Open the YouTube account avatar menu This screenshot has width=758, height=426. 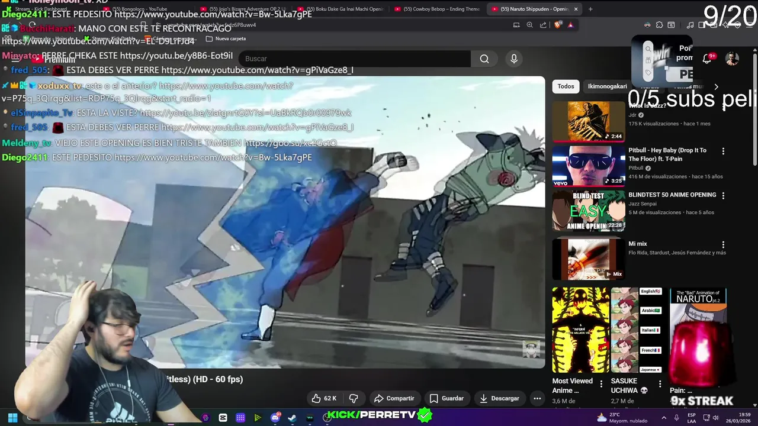[733, 59]
